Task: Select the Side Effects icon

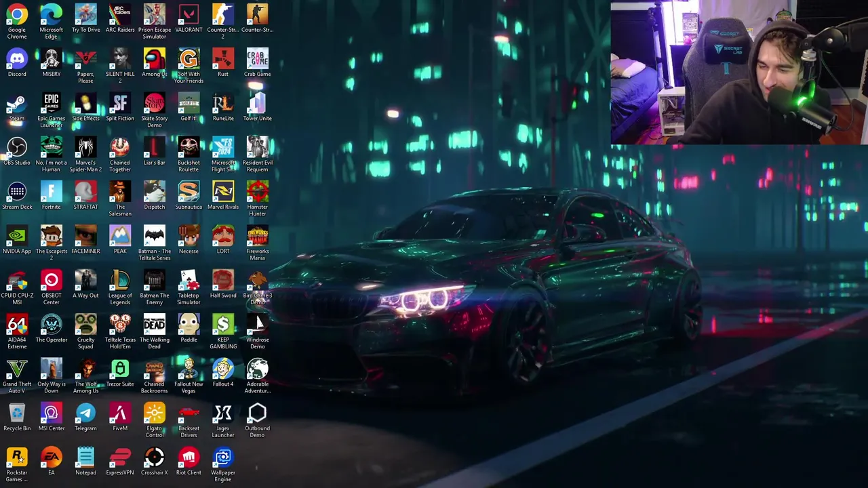Action: [x=85, y=104]
